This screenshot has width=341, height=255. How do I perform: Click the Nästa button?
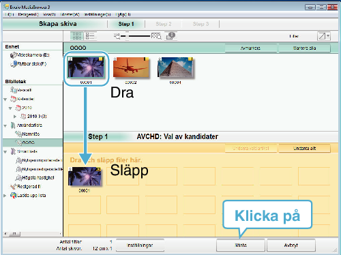click(241, 245)
